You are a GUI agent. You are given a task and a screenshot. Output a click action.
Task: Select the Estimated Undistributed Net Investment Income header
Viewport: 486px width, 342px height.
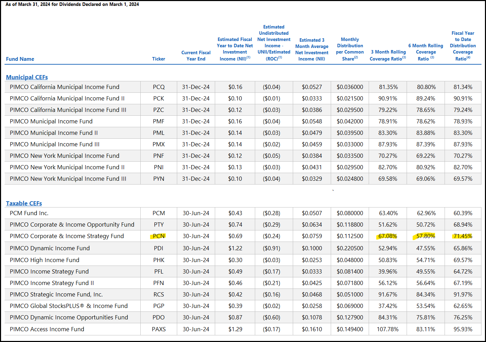pyautogui.click(x=274, y=43)
